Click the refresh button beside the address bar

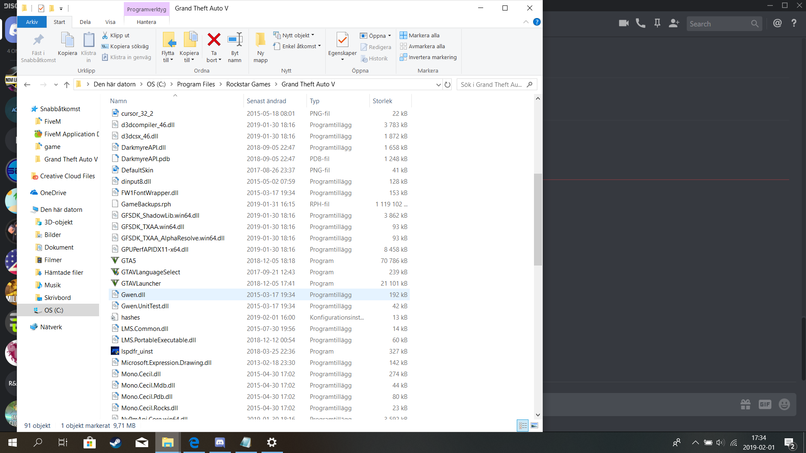coord(447,85)
